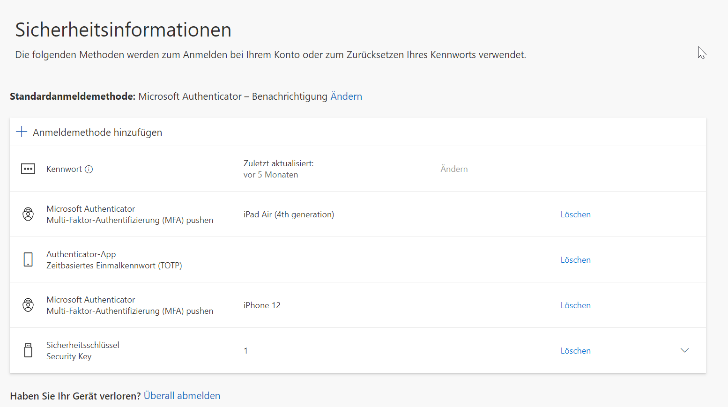This screenshot has height=407, width=728.
Task: Click the phone icon for Authenticator-App
Action: coord(28,259)
